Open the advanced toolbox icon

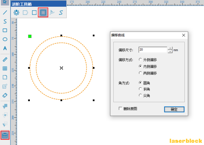click(5, 135)
